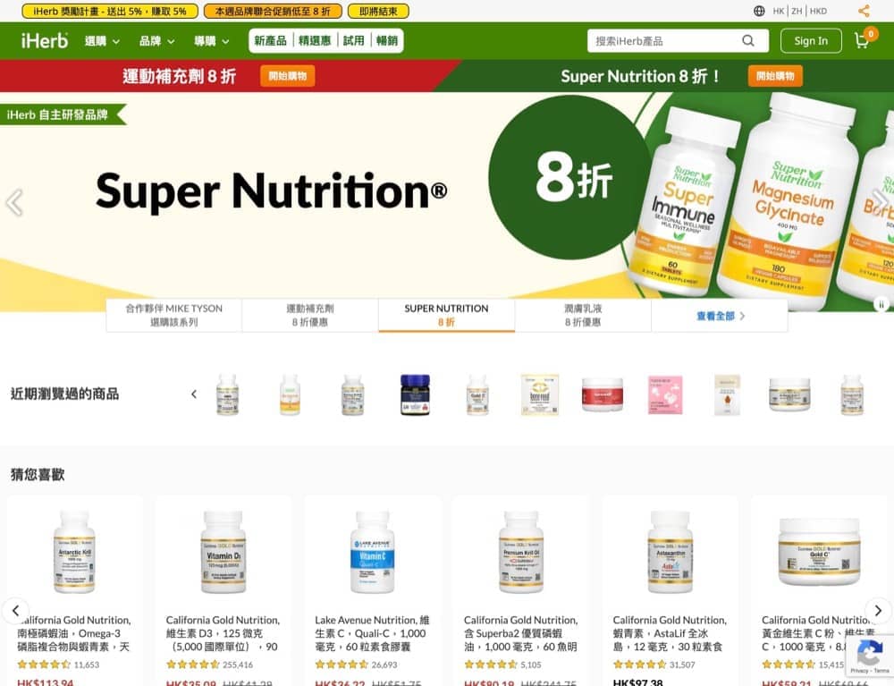Click the share icon at top right
894x686 pixels.
pyautogui.click(x=864, y=11)
